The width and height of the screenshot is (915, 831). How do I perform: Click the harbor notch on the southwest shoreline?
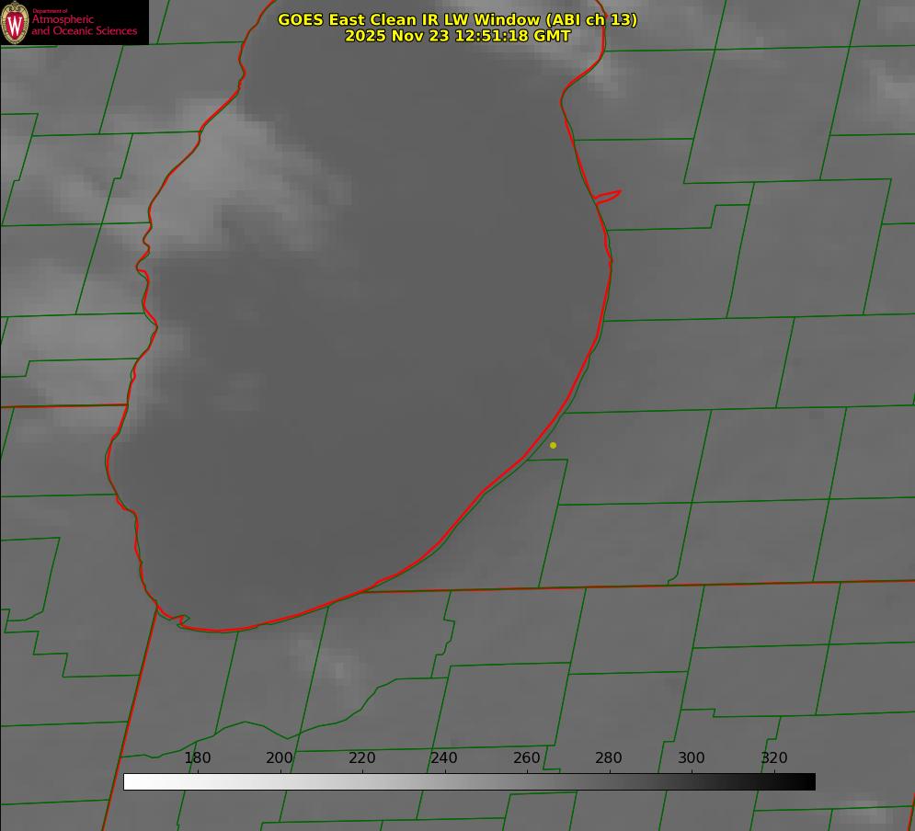tap(181, 620)
